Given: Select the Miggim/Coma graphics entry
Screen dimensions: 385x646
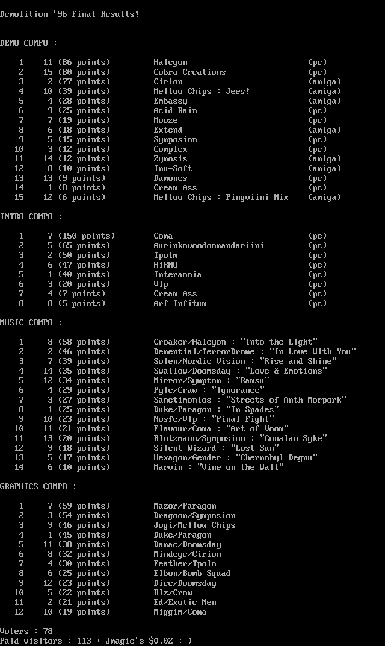Looking at the screenshot, I should point(180,612).
